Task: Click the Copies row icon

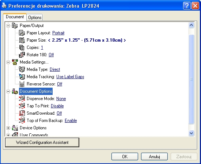Action: tap(22, 47)
